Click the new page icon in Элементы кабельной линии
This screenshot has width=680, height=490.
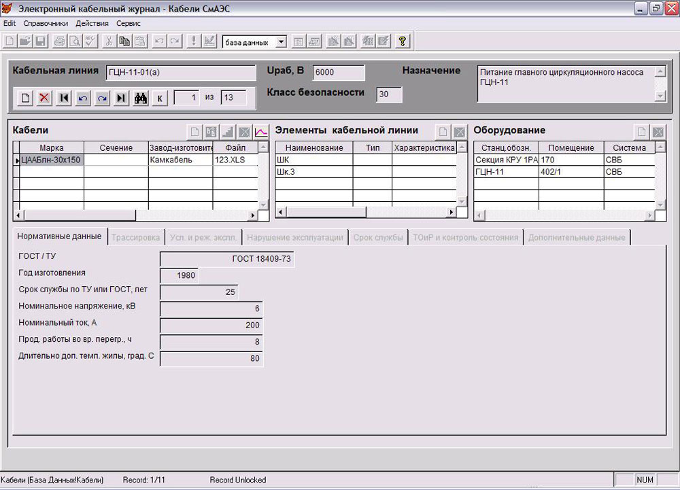point(443,132)
